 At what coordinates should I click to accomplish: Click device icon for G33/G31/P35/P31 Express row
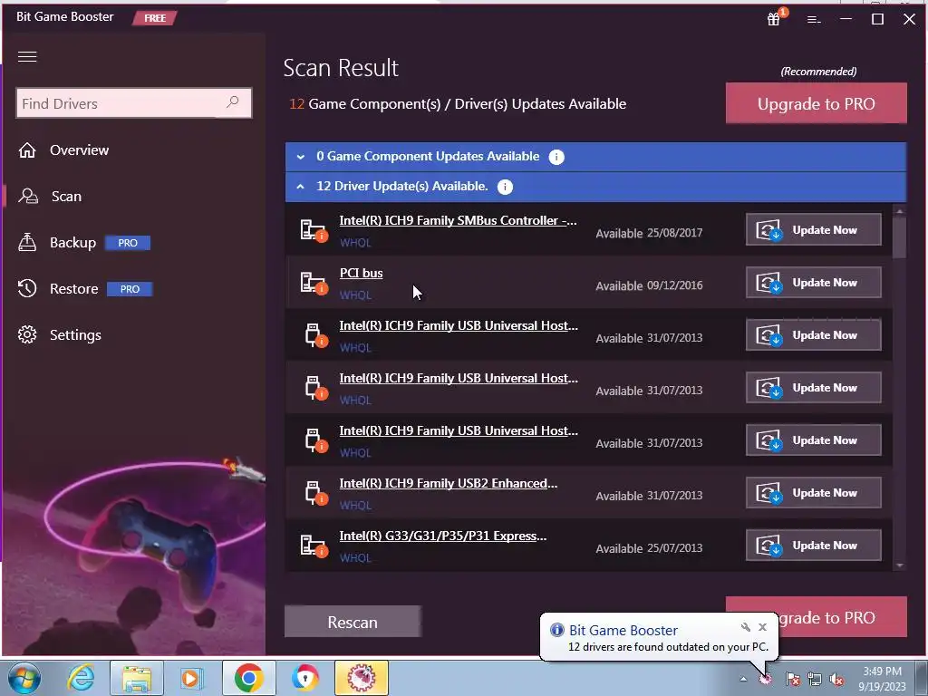point(313,546)
